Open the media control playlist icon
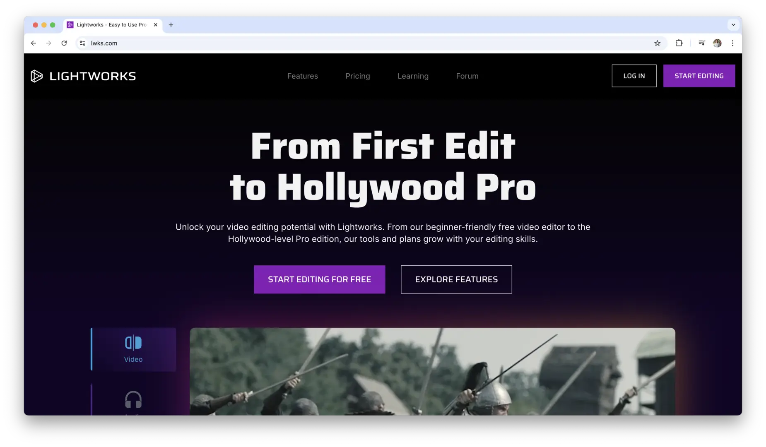 702,43
